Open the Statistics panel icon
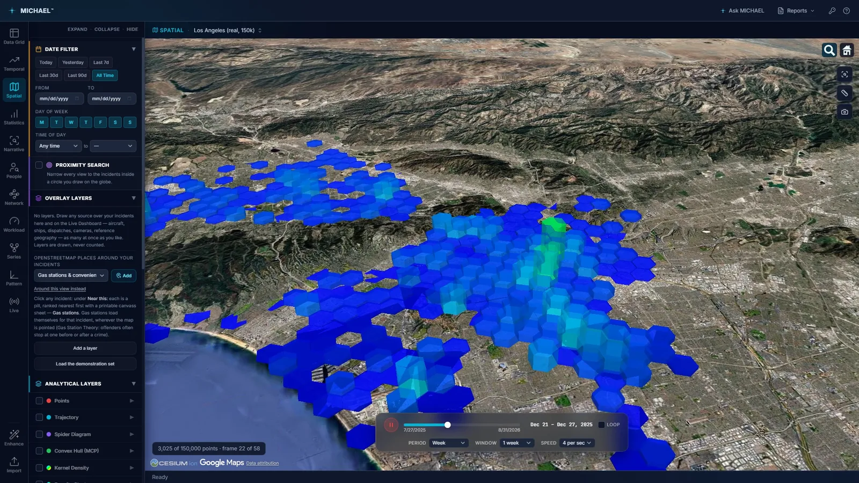The height and width of the screenshot is (483, 859). (14, 117)
